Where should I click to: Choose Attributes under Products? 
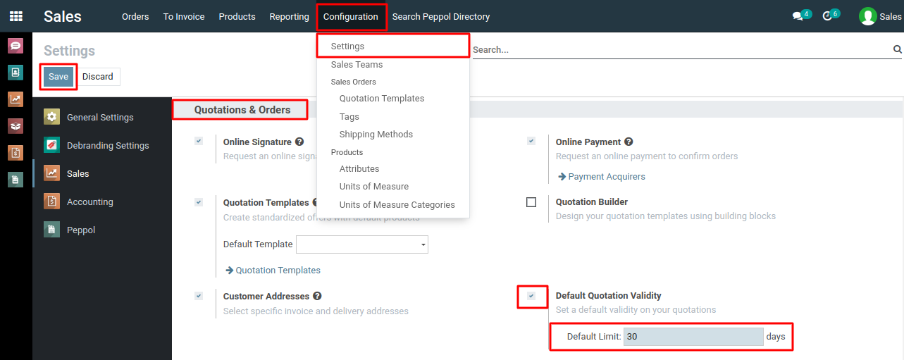pos(393,168)
